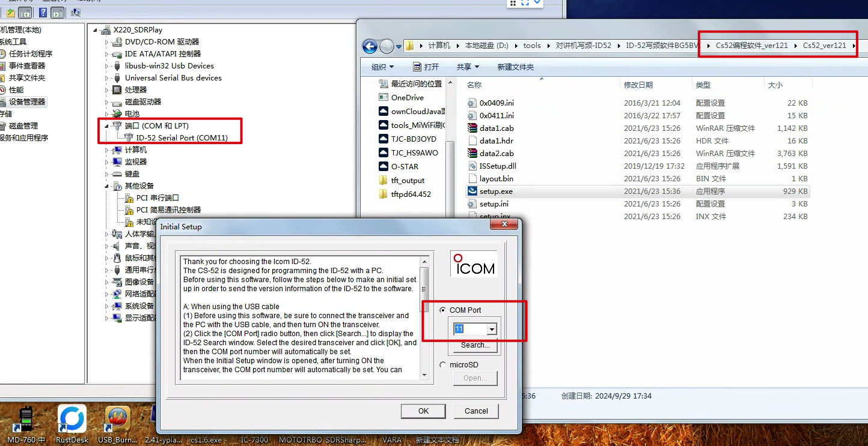The image size is (868, 446).
Task: Open tftpd64.452 folder in navigation pane
Action: (411, 194)
